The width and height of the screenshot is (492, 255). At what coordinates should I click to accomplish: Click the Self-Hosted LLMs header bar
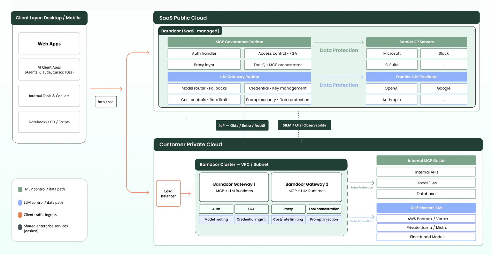click(426, 208)
